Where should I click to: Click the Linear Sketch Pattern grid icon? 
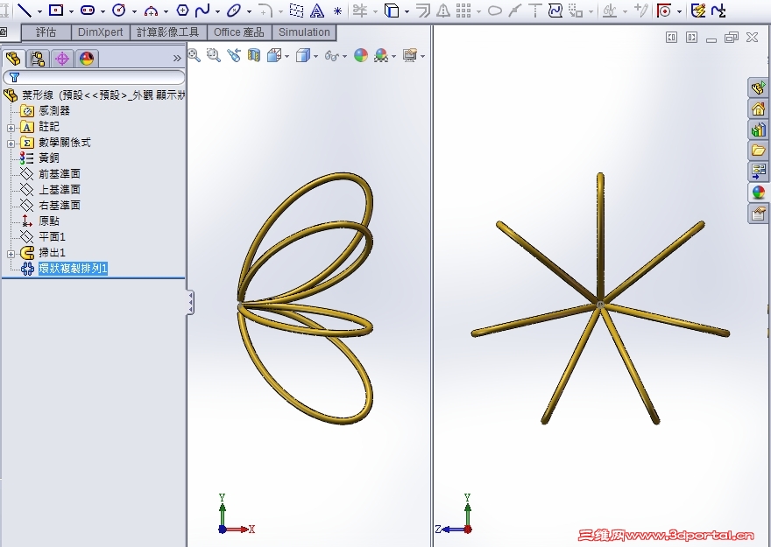[x=463, y=10]
